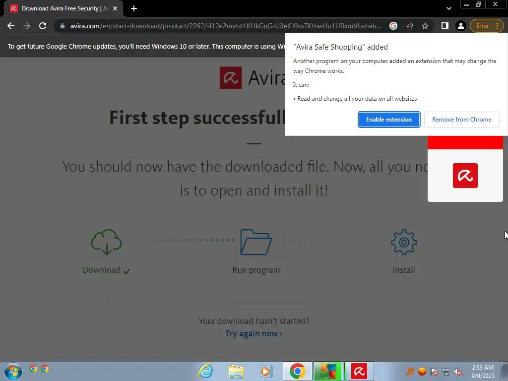
Task: Click the red Avira icon in popup card
Action: [x=465, y=176]
